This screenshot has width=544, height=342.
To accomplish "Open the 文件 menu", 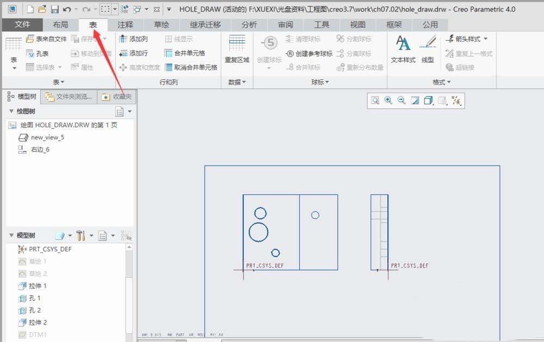I will (x=23, y=24).
